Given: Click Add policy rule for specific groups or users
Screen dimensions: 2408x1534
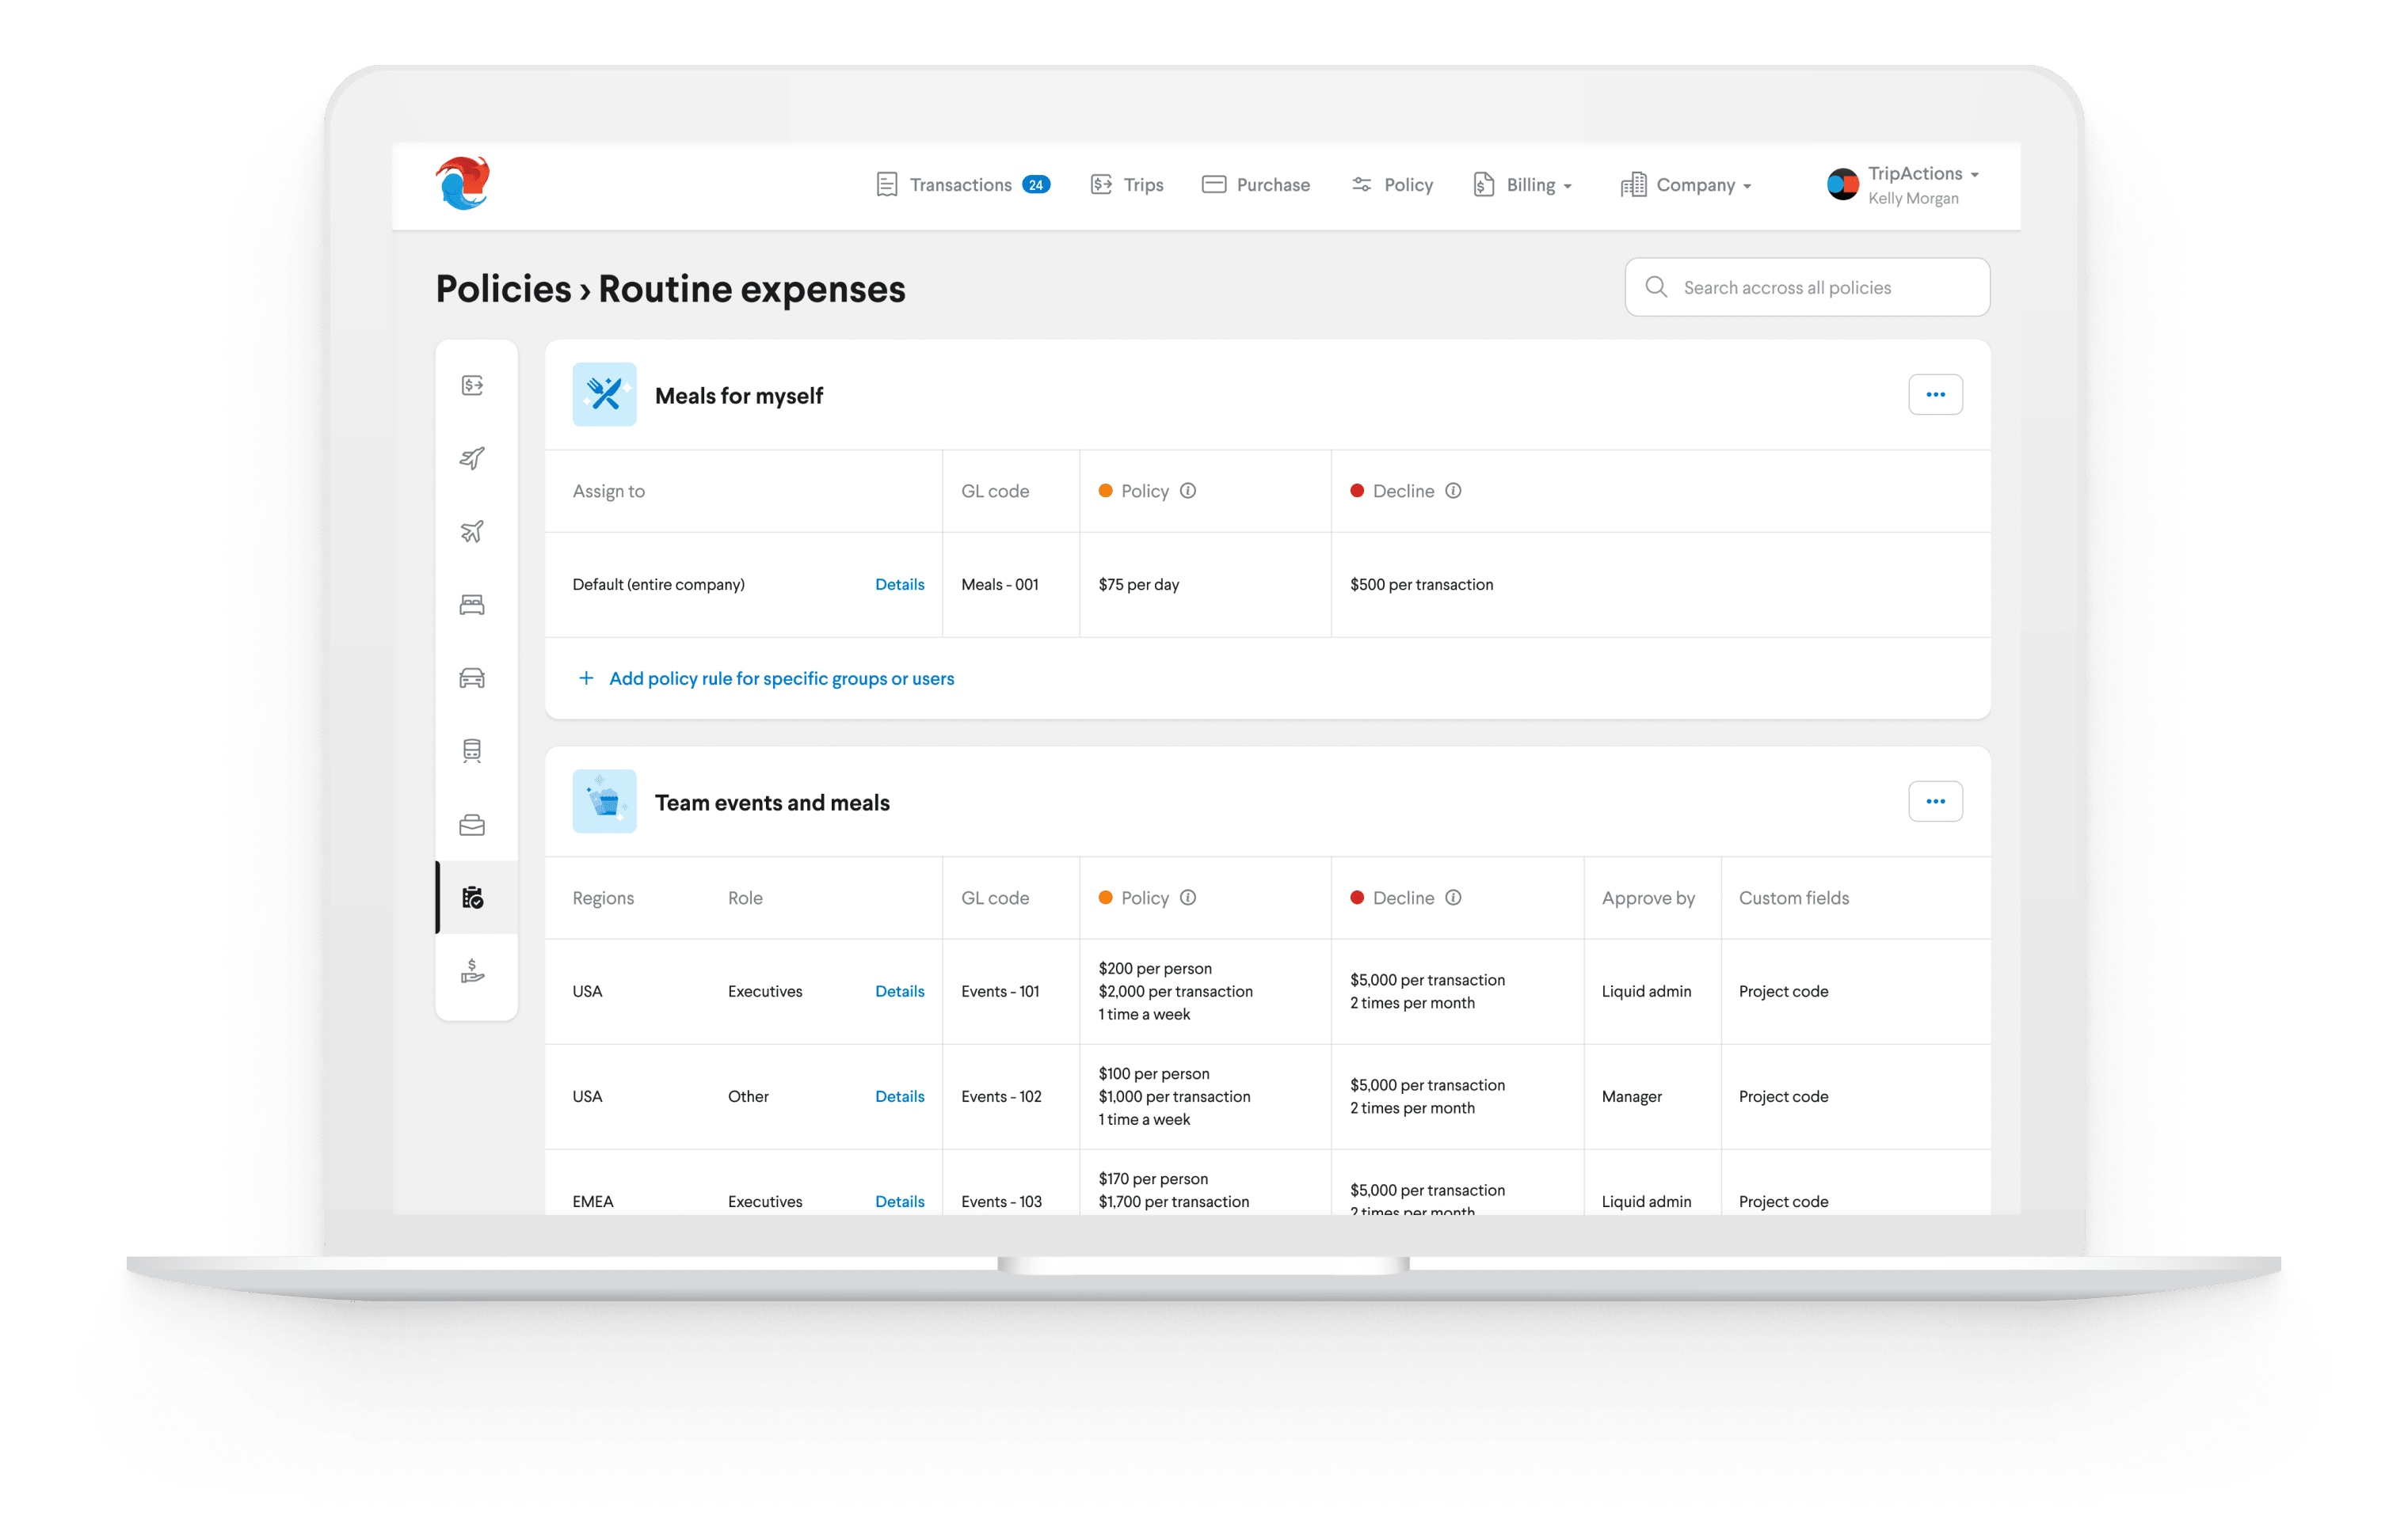Looking at the screenshot, I should point(782,678).
